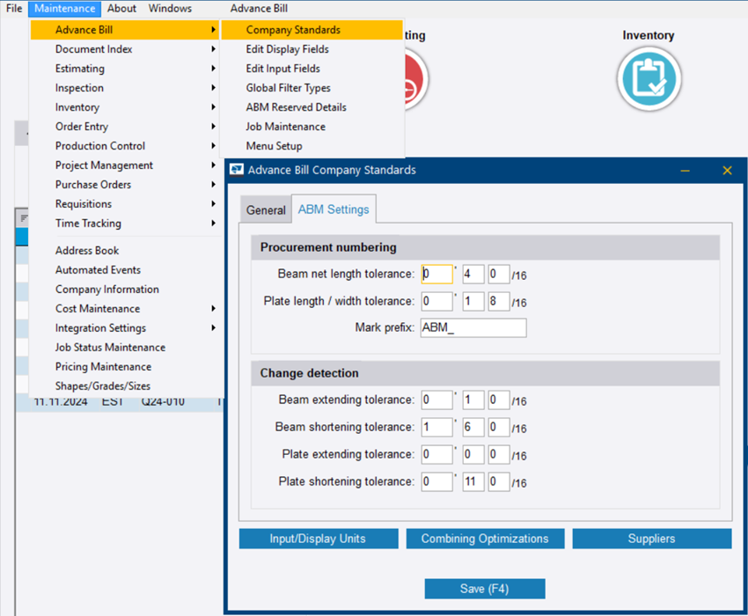Viewport: 748px width, 616px height.
Task: Expand the Time Tracking submenu
Action: coord(213,224)
